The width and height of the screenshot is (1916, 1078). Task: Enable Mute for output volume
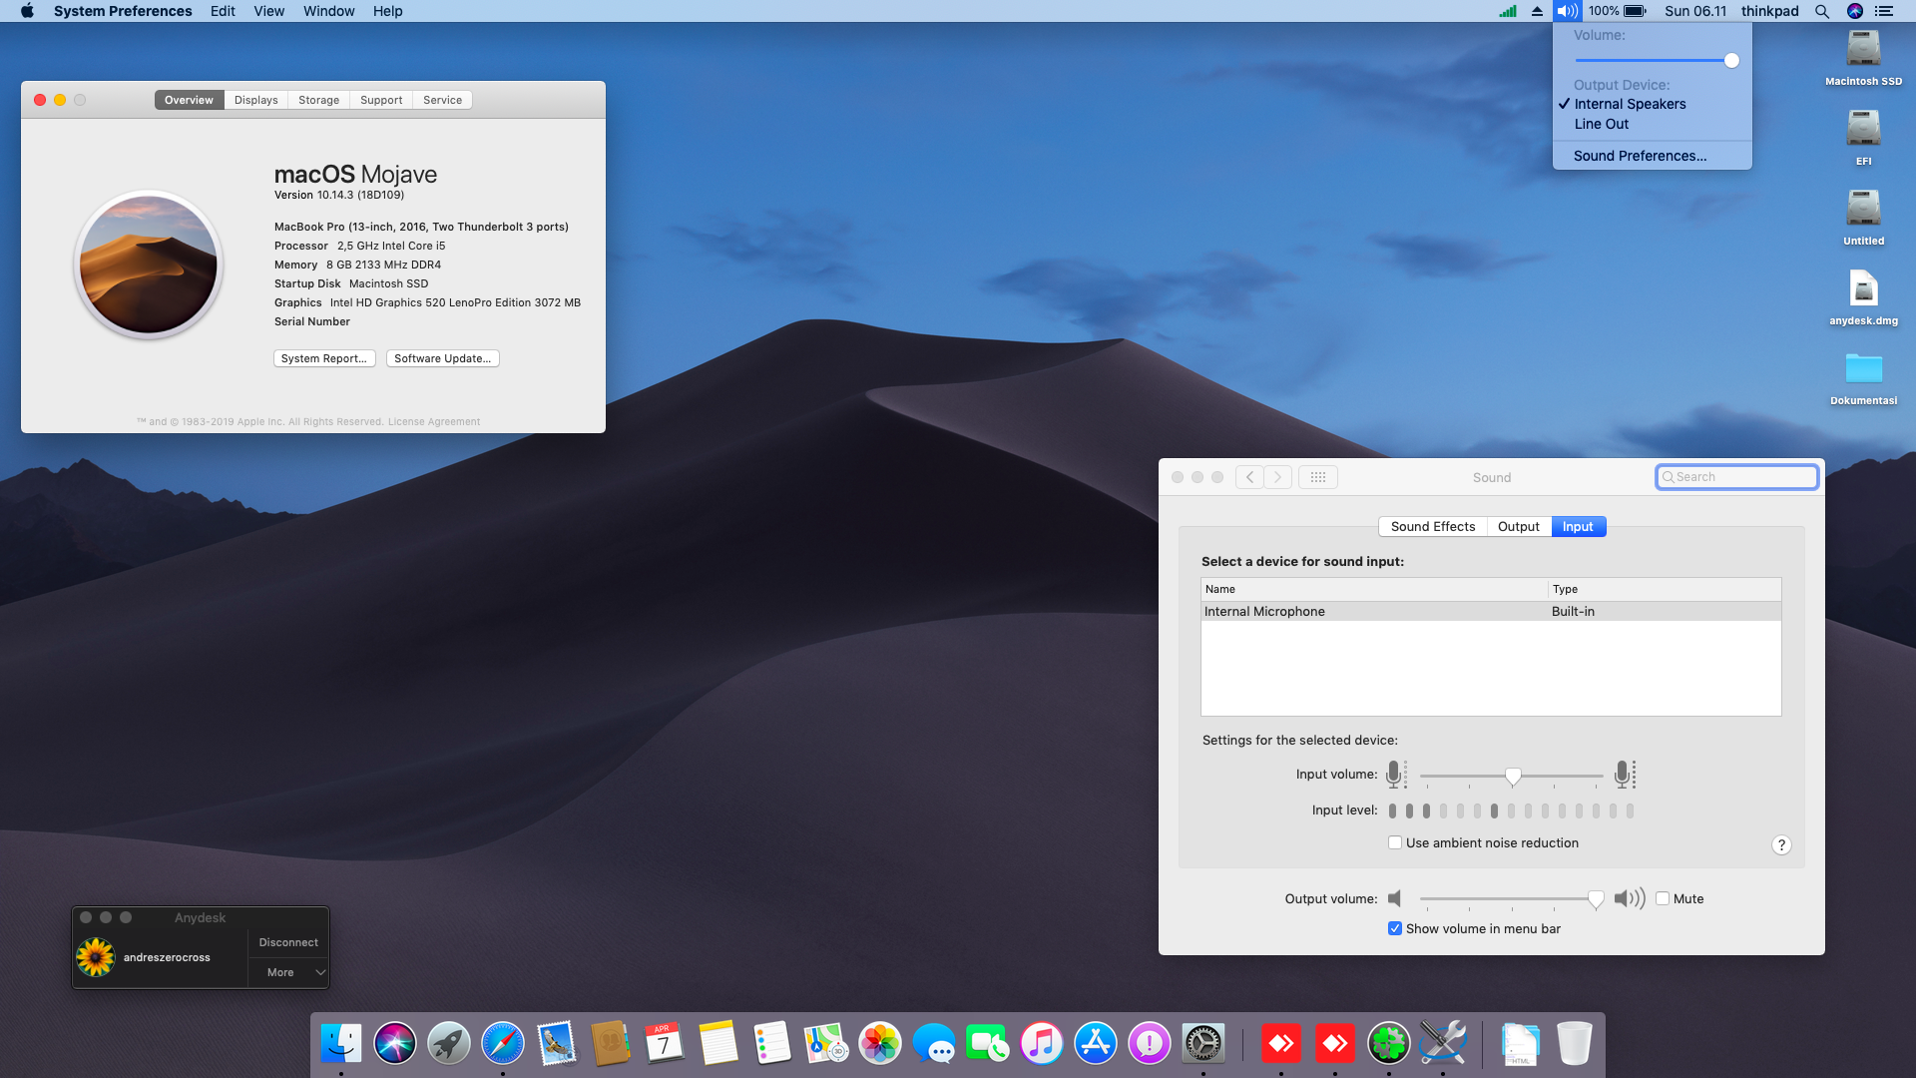[1663, 898]
